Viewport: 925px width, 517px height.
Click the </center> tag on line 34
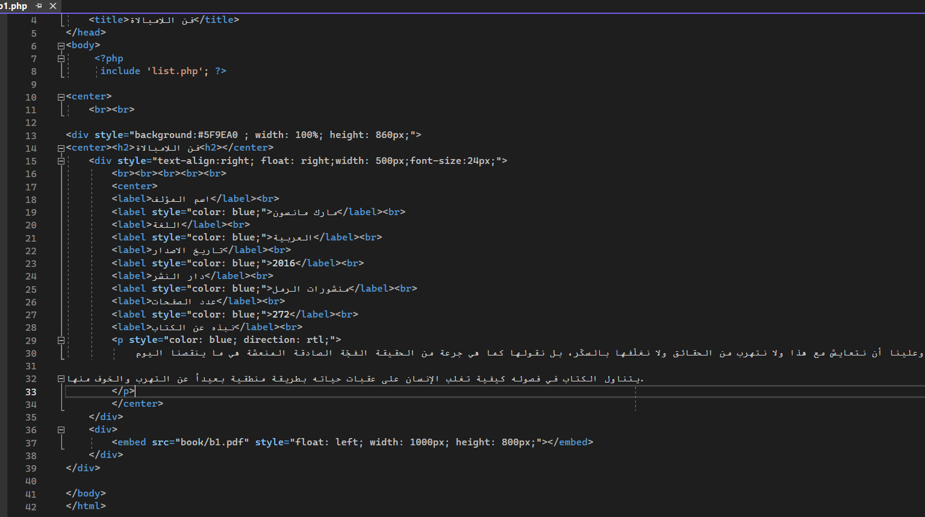pyautogui.click(x=138, y=404)
